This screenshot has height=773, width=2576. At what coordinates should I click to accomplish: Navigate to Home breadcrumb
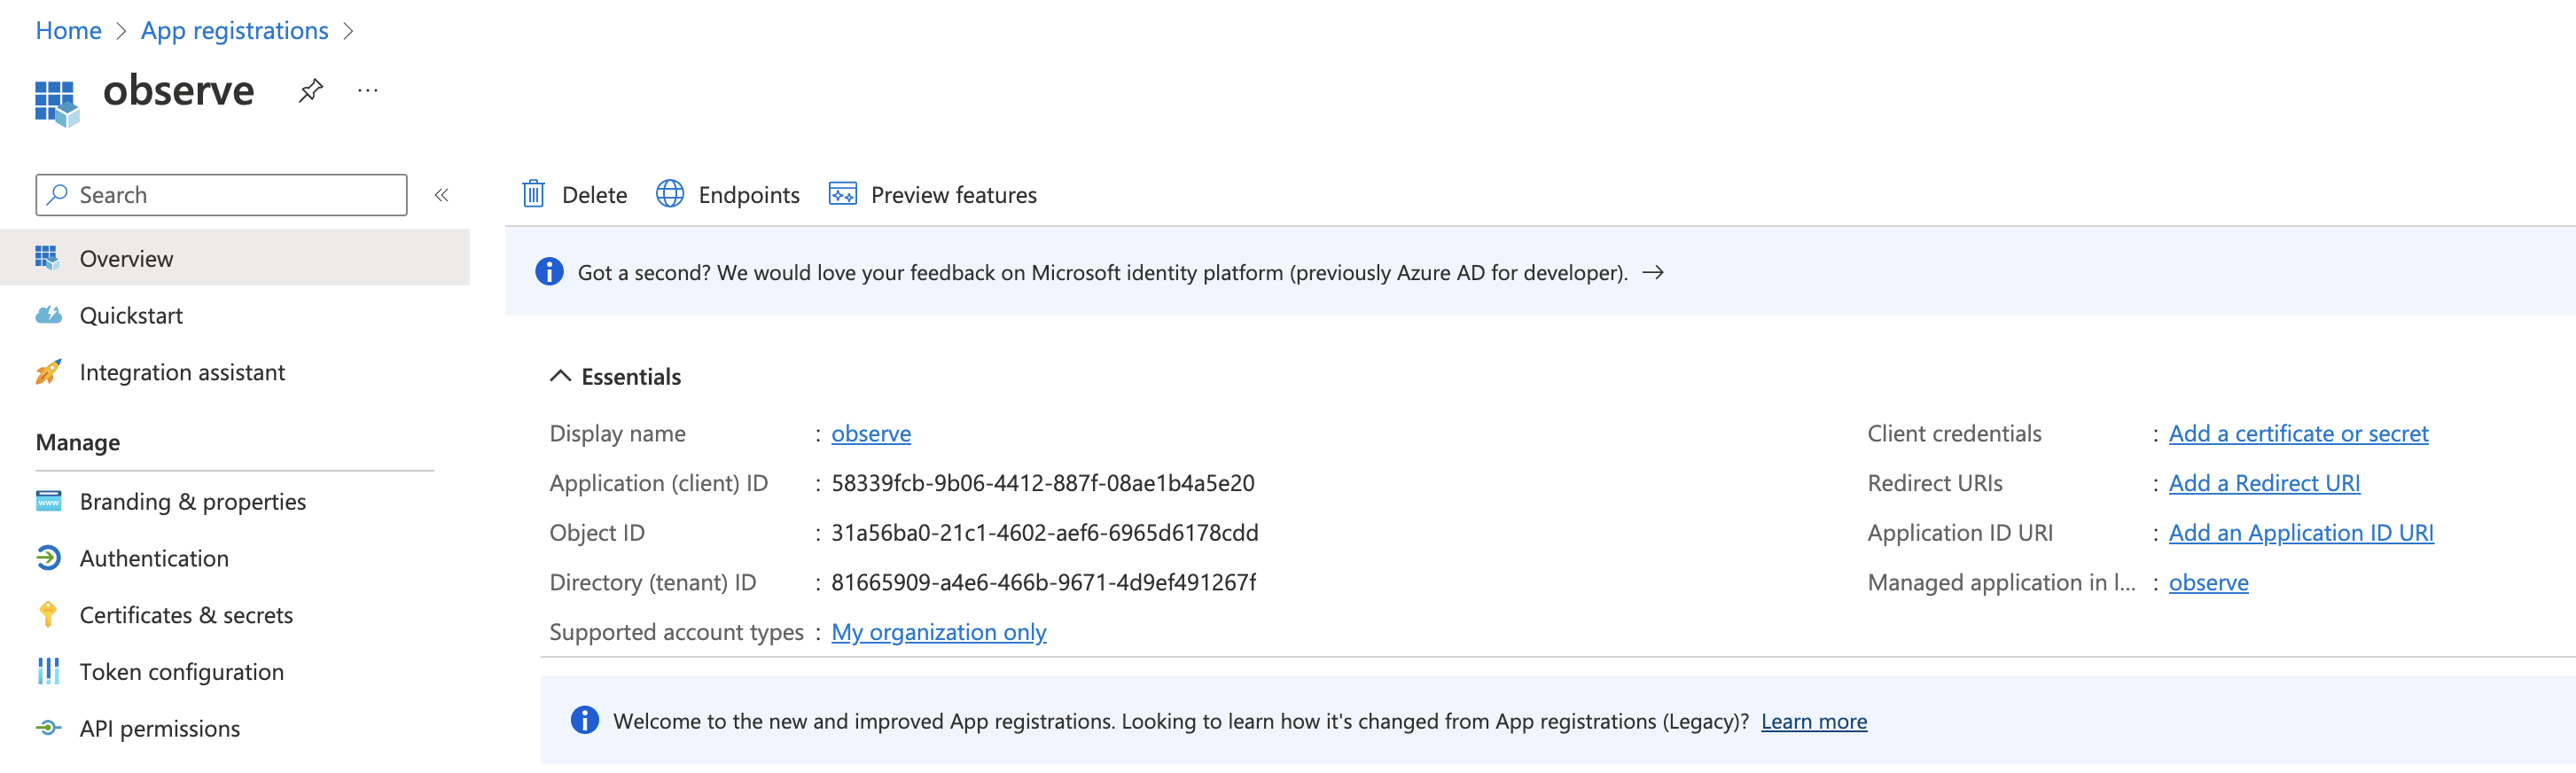click(68, 31)
